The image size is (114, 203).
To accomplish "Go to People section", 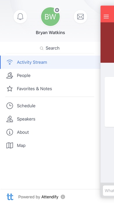I will [x=50, y=76].
